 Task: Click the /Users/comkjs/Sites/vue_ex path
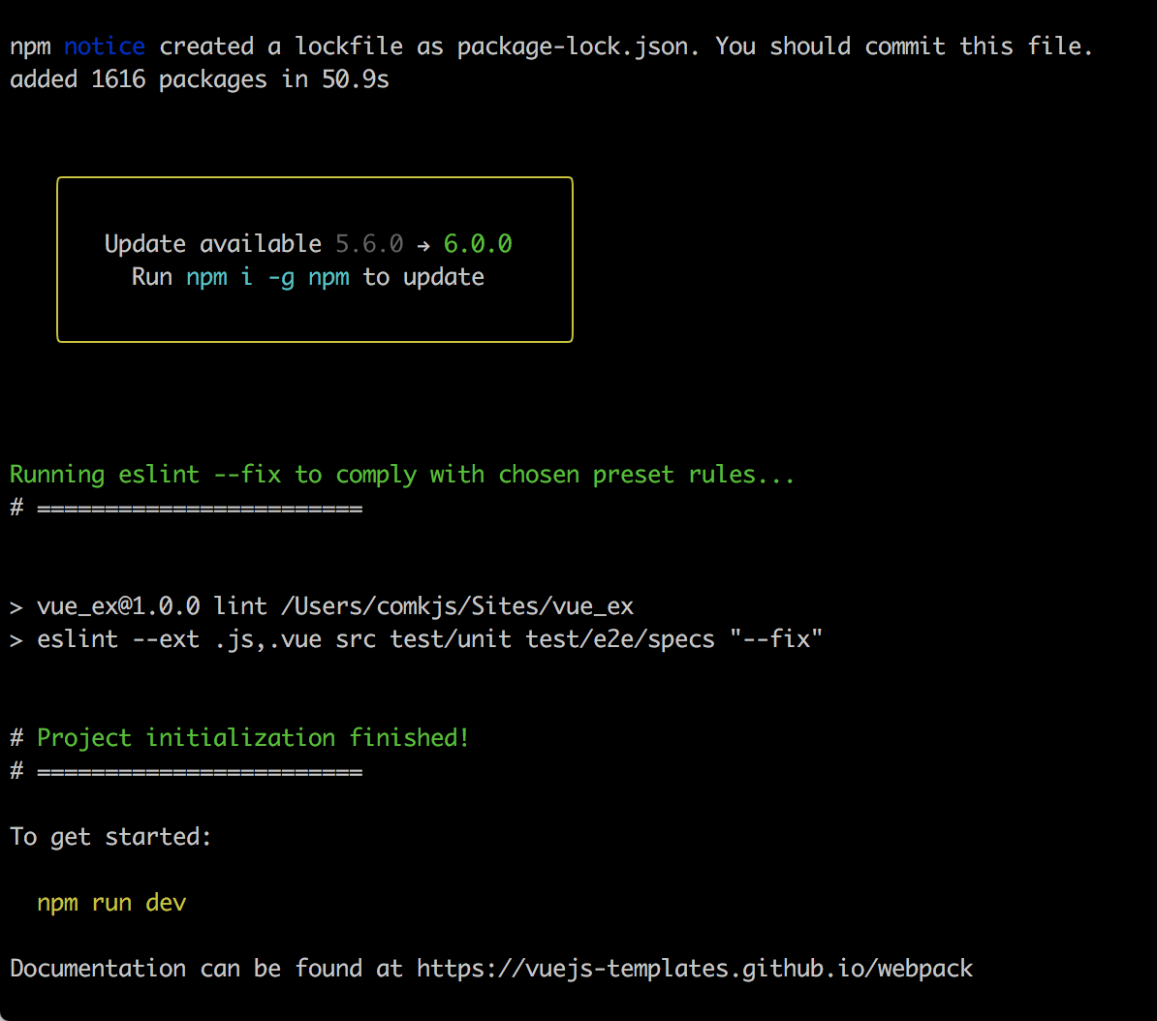[457, 606]
